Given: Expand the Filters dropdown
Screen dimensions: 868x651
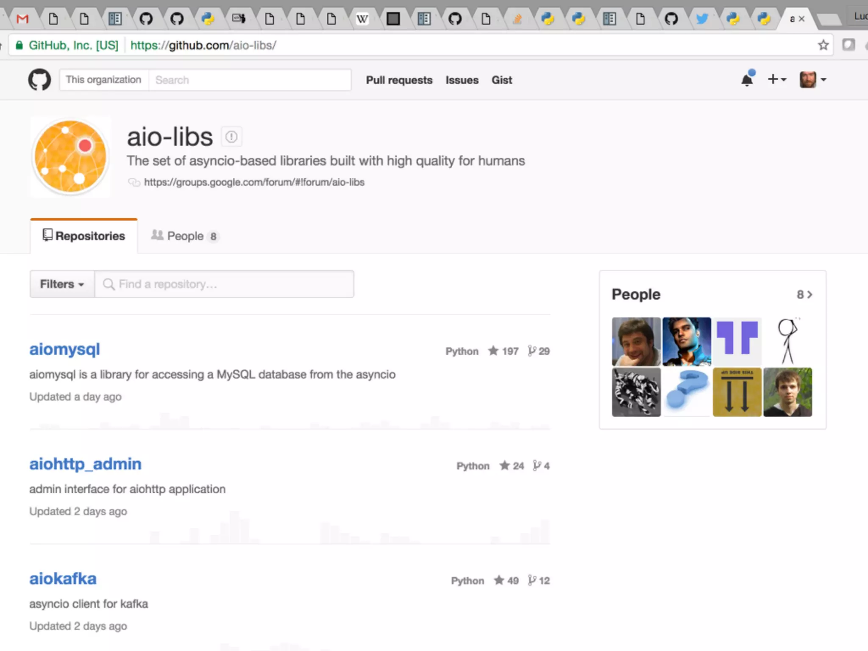Looking at the screenshot, I should (x=62, y=284).
